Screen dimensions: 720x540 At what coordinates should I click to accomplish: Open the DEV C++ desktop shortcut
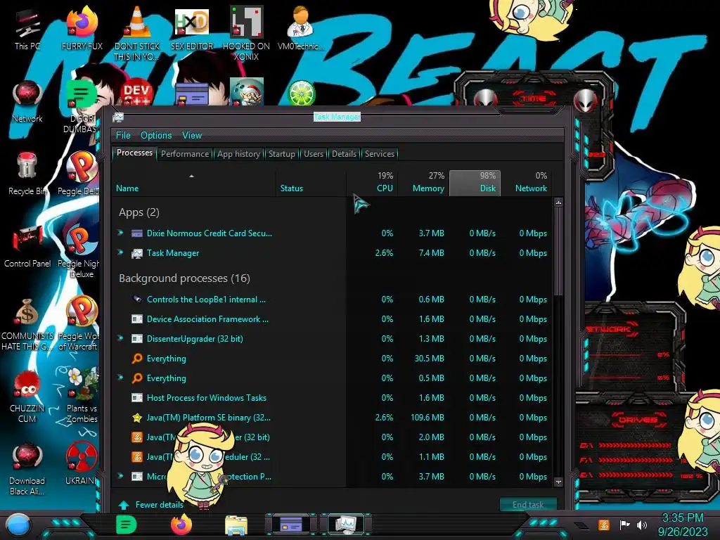(x=136, y=94)
